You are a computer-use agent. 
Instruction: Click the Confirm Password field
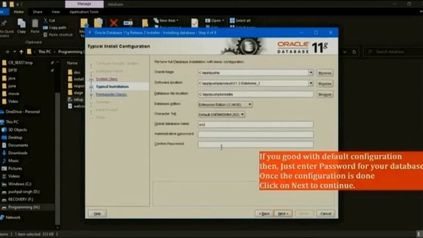click(256, 144)
